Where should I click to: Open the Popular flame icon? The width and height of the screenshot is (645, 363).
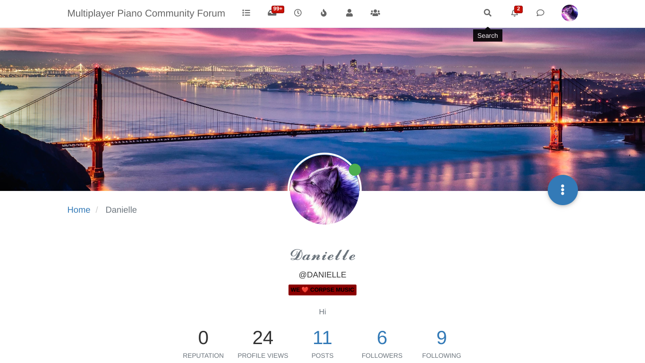coord(323,13)
